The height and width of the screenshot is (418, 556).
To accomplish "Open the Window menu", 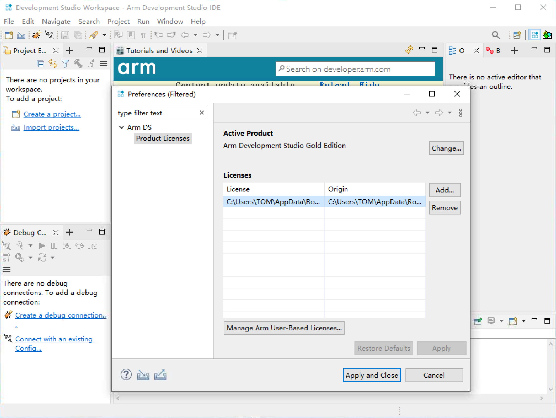I will coord(170,21).
